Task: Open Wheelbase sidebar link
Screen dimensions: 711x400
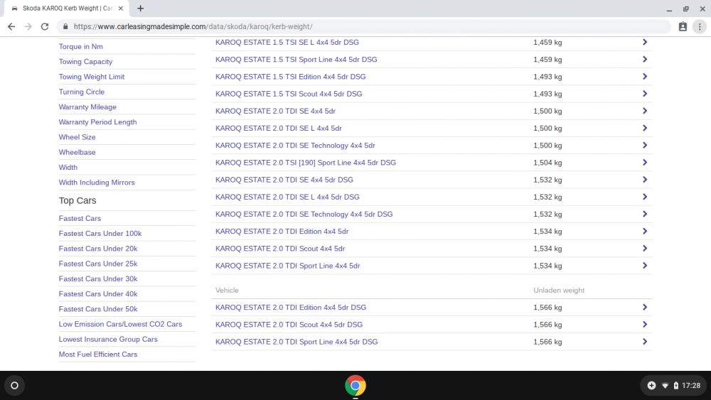Action: coord(77,152)
